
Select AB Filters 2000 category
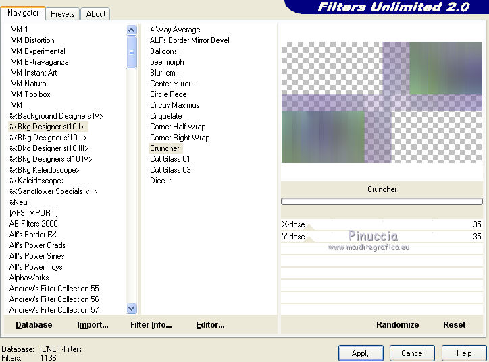(33, 224)
